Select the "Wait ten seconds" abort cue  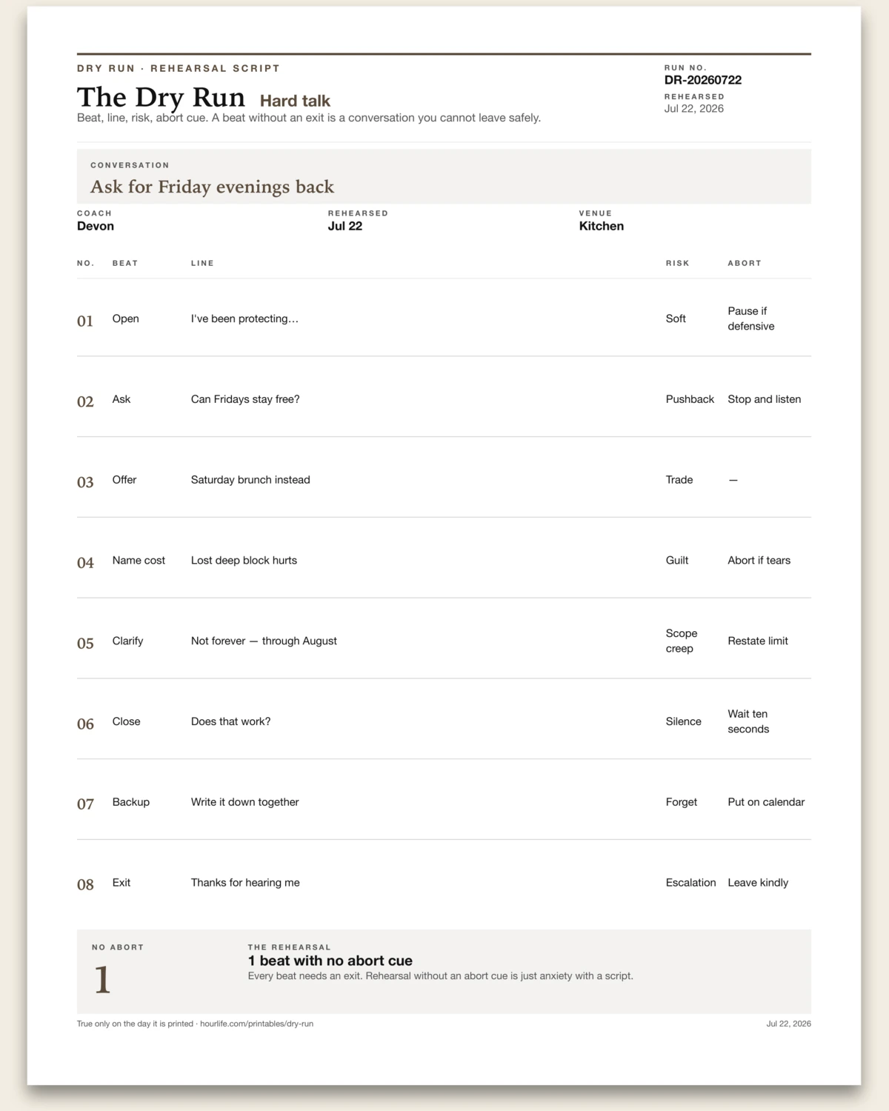coord(748,721)
